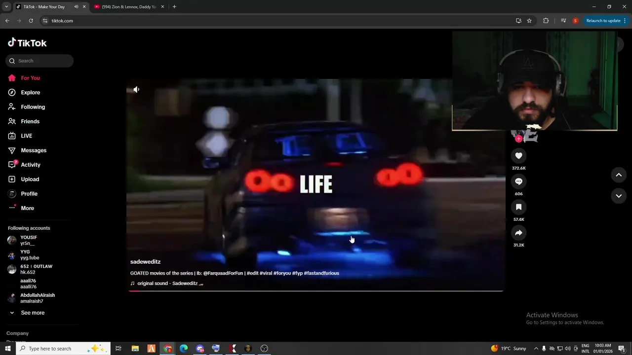
Task: Open OBS Studio from taskbar
Action: [264, 349]
